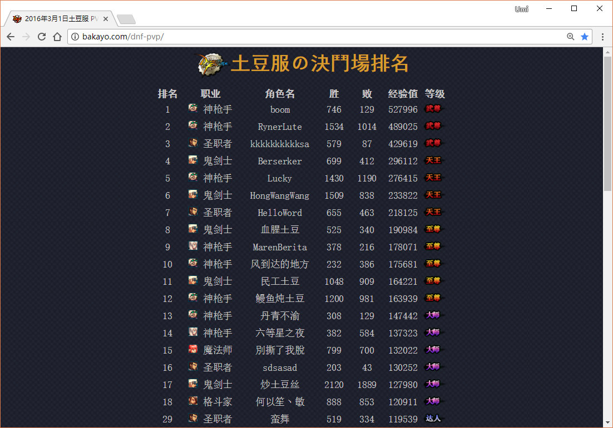613x428 pixels.
Task: Close the 2016年3月1日土豆服 tab
Action: (106, 19)
